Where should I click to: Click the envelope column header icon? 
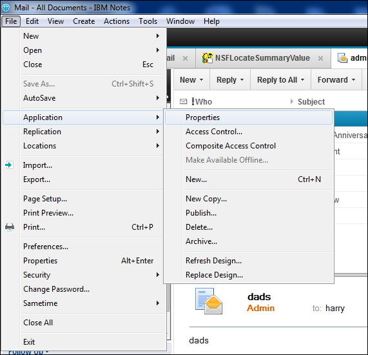(183, 101)
